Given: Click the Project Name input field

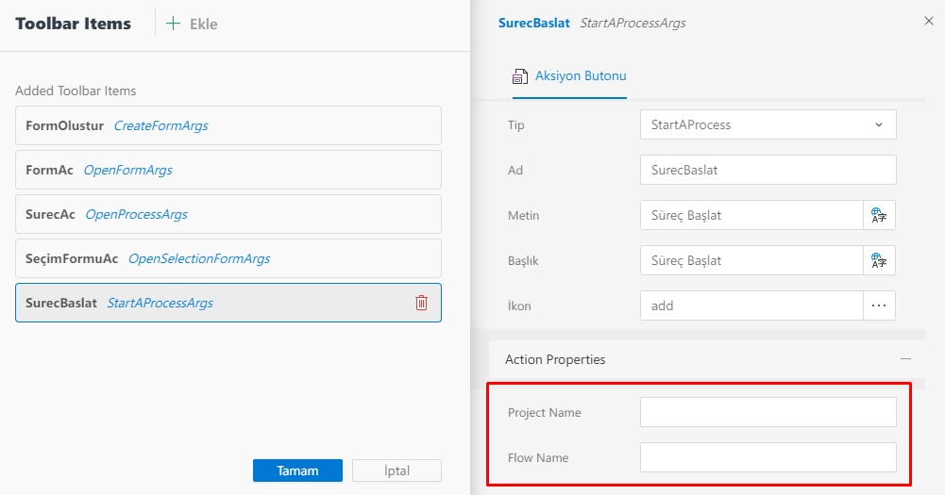Looking at the screenshot, I should click(768, 412).
